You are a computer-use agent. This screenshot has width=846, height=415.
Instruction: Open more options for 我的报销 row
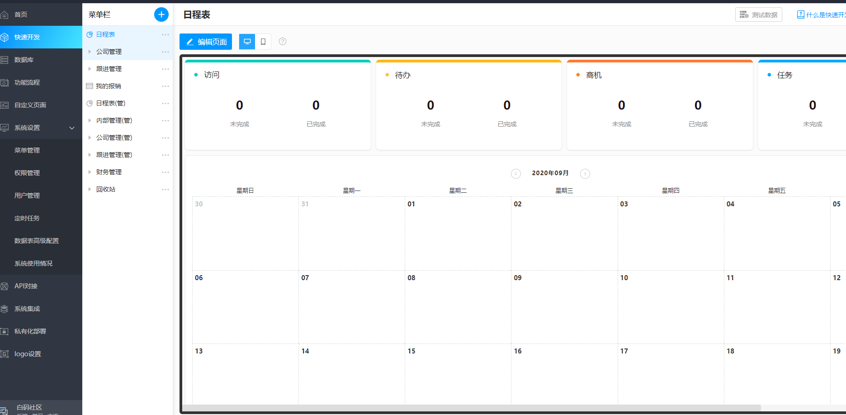point(165,86)
